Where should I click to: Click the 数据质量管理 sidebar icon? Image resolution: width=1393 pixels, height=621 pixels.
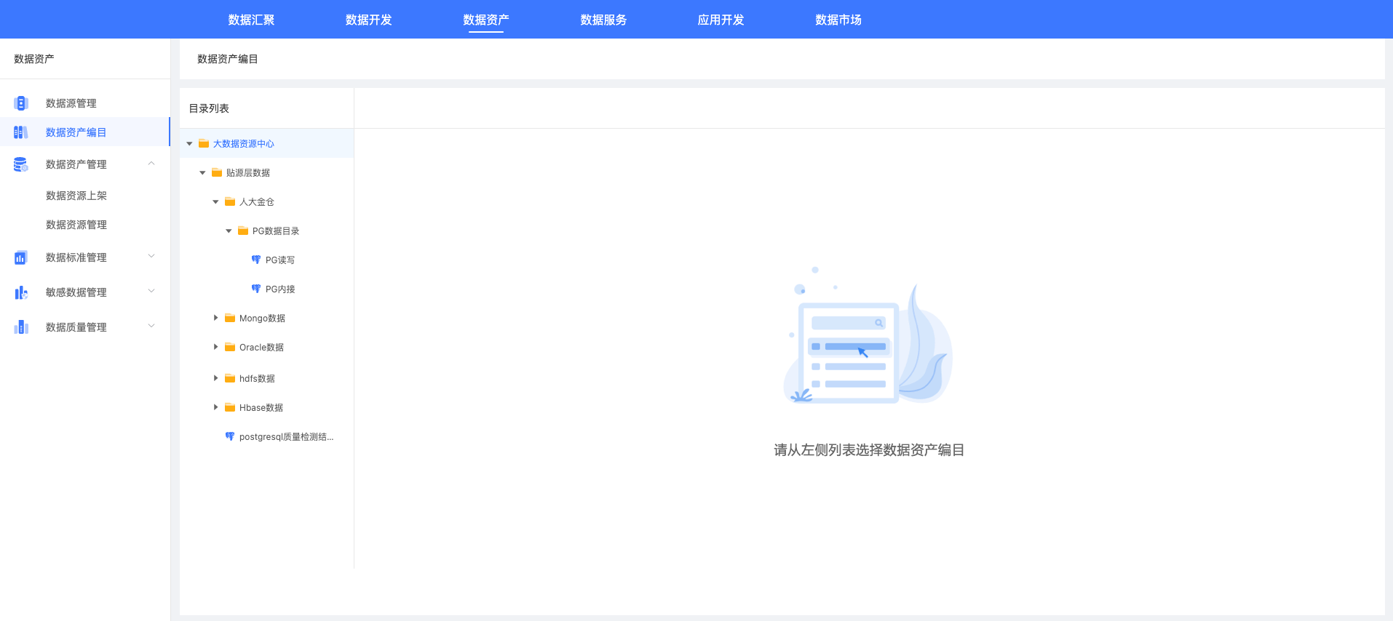(x=21, y=327)
